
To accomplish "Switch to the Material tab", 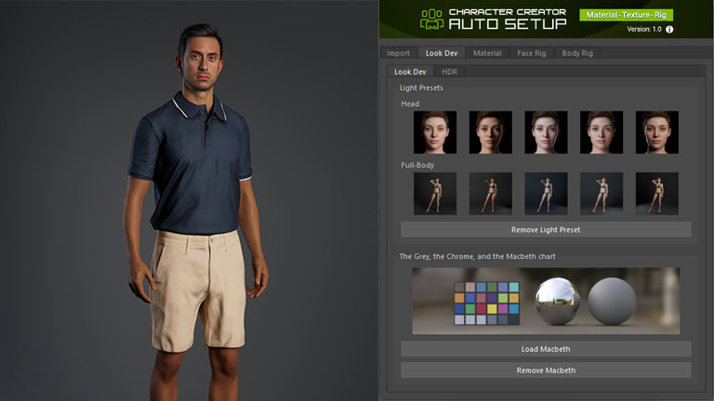I will point(487,53).
